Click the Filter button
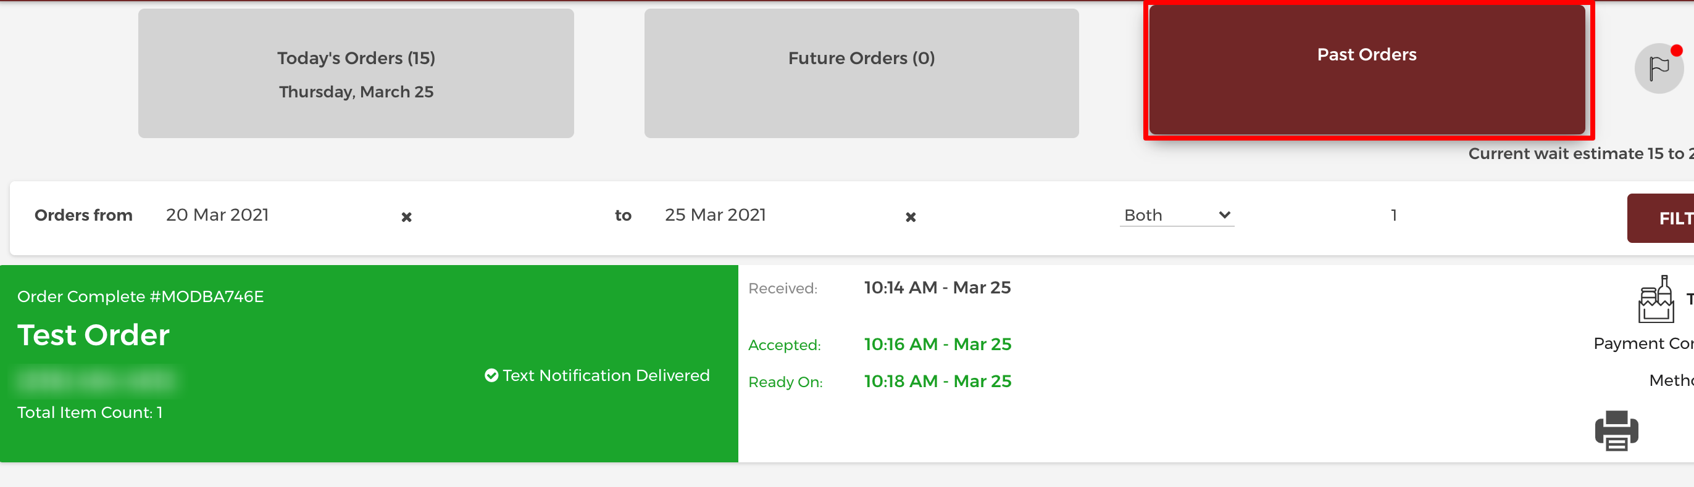Screen dimensions: 1694x487 point(1661,218)
